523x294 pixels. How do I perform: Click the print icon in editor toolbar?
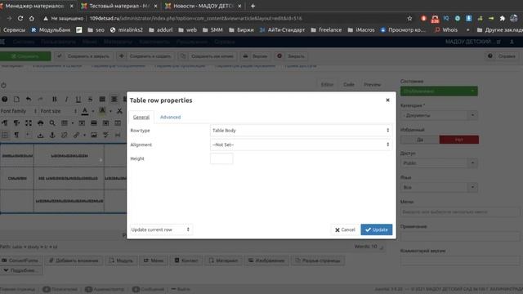pos(40,123)
